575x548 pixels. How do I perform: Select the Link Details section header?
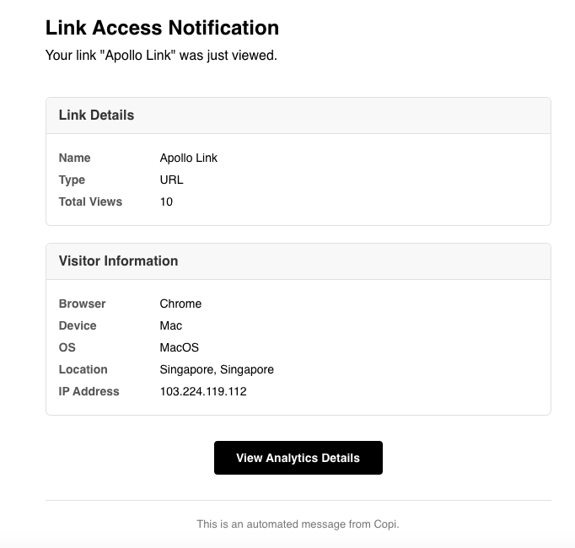click(96, 116)
